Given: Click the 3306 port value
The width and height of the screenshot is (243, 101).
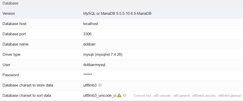Looking at the screenshot, I should point(88,34).
